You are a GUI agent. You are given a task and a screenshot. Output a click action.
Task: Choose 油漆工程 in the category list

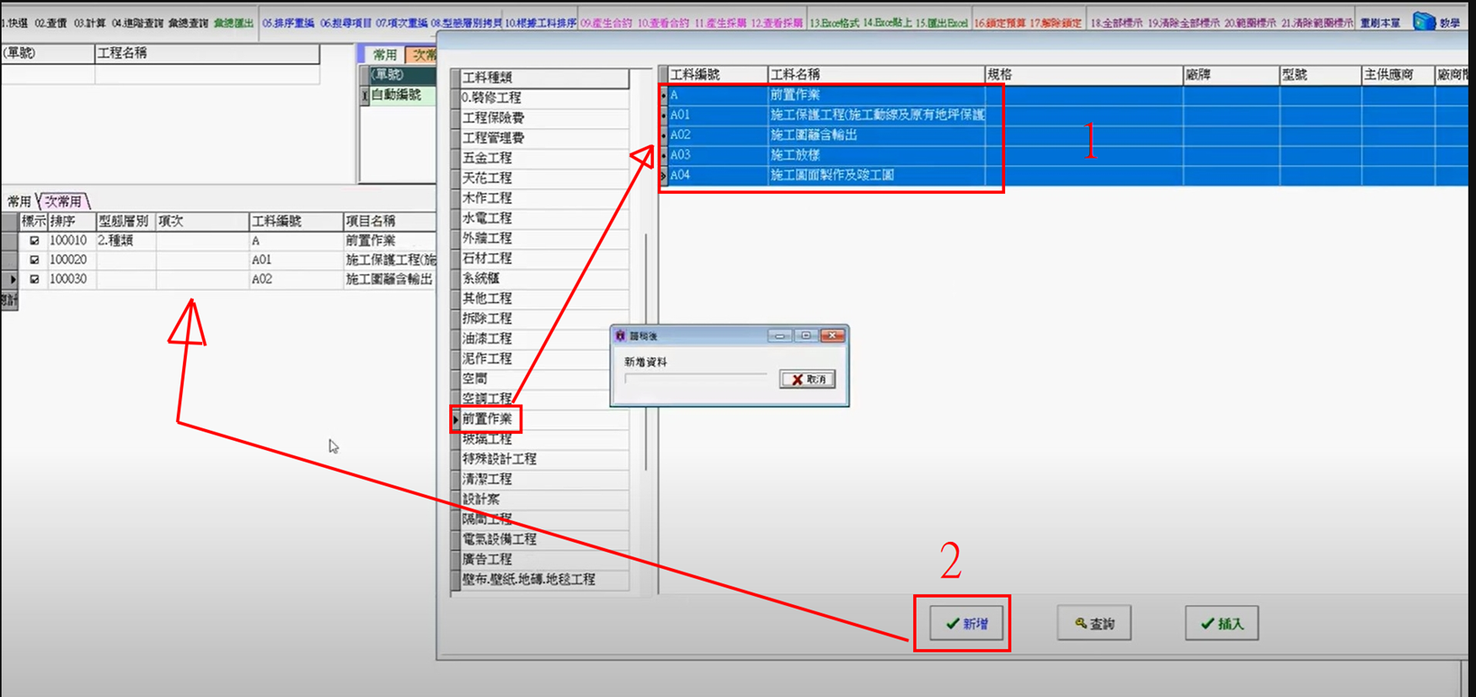coord(487,338)
